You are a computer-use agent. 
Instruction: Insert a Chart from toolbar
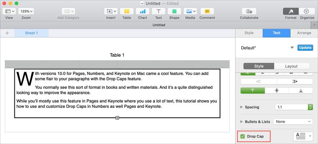point(143,12)
